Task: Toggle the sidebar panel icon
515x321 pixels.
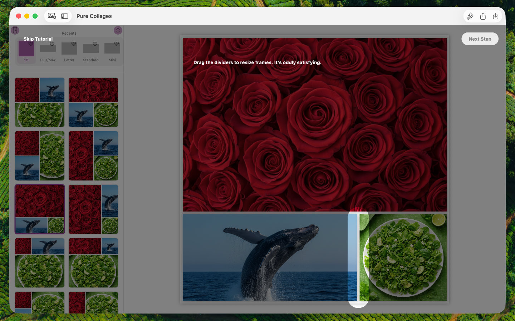Action: (65, 16)
